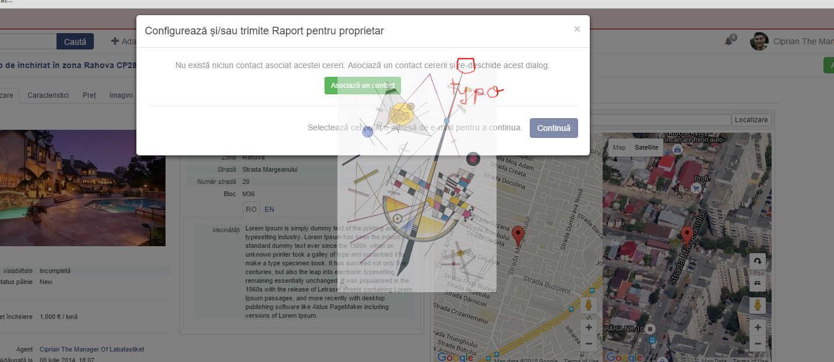Click the notification bell icon
This screenshot has width=834, height=362.
pos(729,41)
